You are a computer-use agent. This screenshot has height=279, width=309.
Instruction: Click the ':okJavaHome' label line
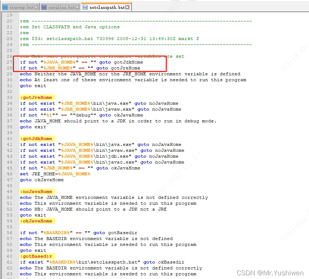[37, 221]
